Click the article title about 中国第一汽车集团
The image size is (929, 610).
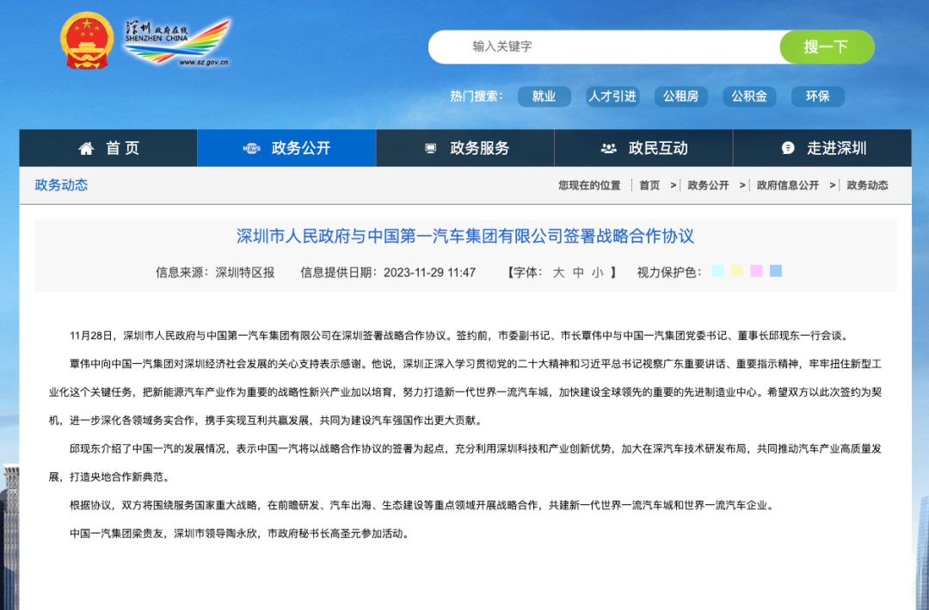pos(465,236)
